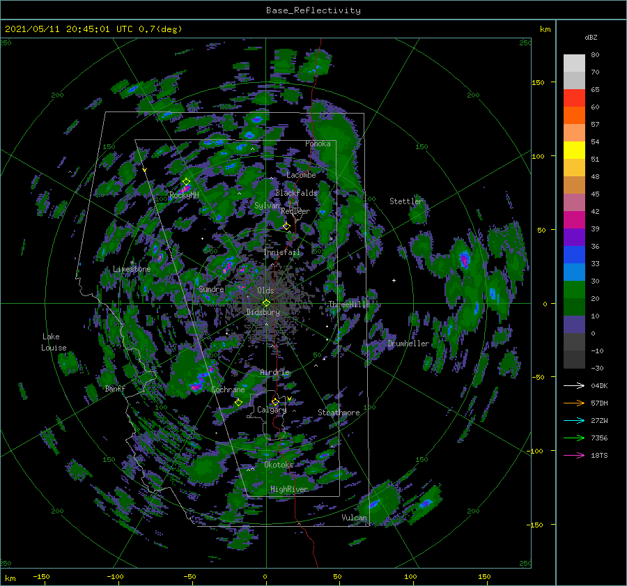Click the Base_Reflectivity title
The width and height of the screenshot is (627, 586).
tap(313, 10)
